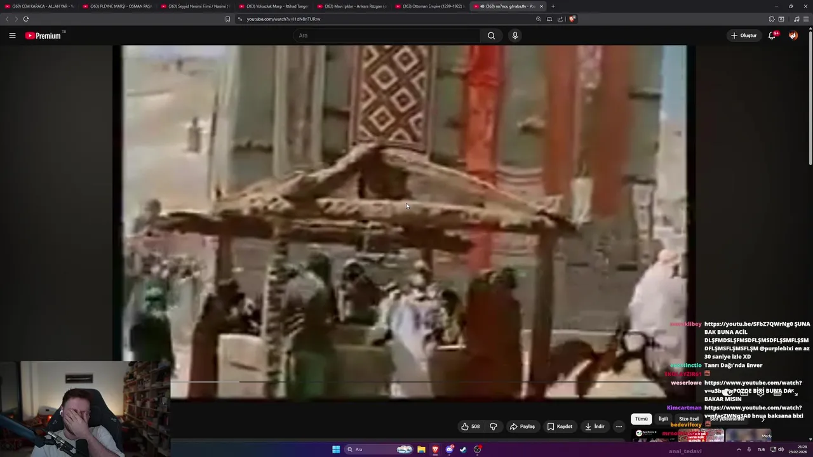Switch to the Mavi Işıklar - Ankara Rüzgarı tab
813x457 pixels.
coord(351,6)
